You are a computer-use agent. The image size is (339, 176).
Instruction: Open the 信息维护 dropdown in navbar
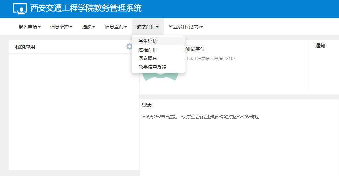(61, 27)
